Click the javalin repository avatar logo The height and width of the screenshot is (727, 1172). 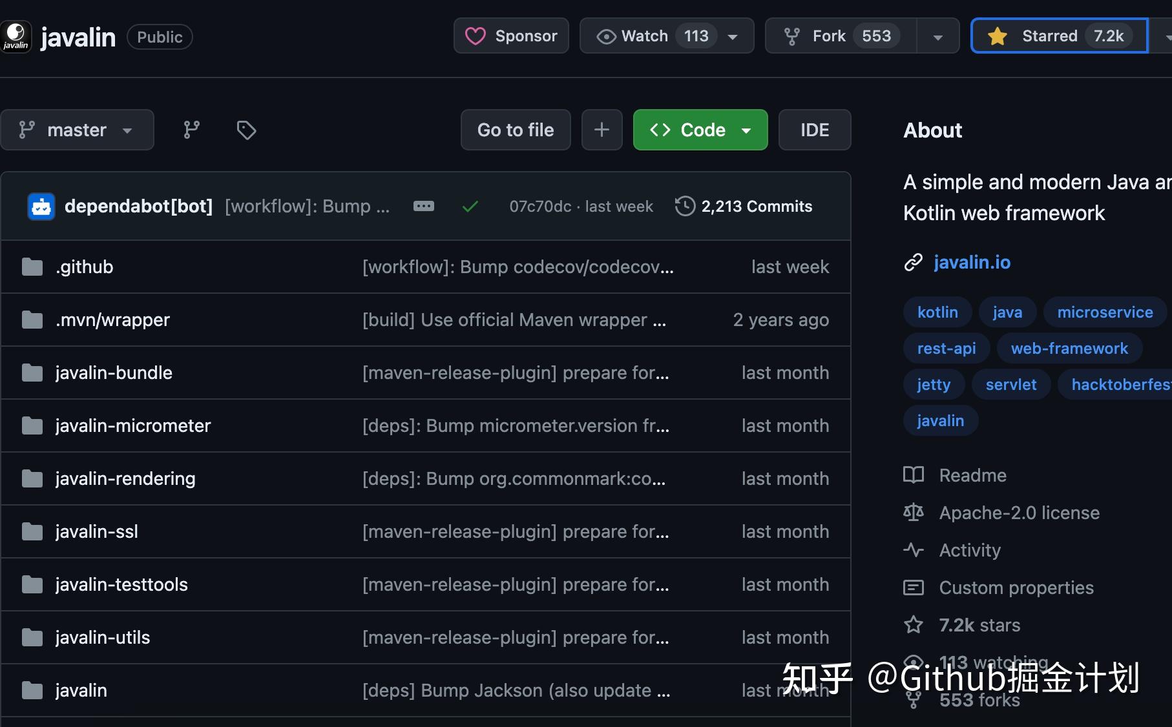tap(16, 36)
